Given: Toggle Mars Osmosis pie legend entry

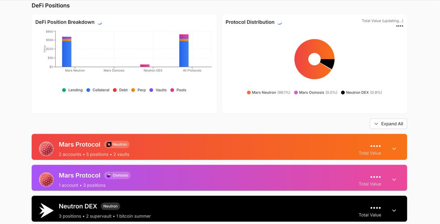Looking at the screenshot, I should (x=316, y=93).
